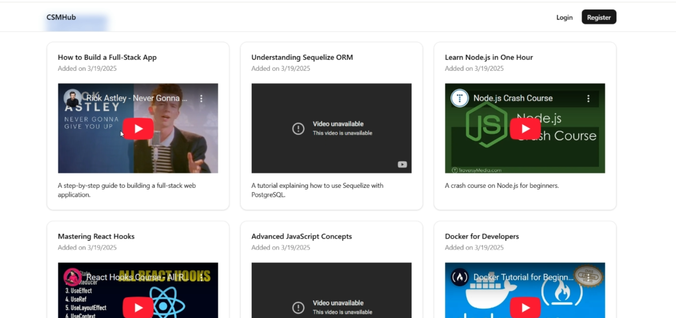Select the Understanding Sequelize ORM card heading
The height and width of the screenshot is (318, 676).
point(302,57)
